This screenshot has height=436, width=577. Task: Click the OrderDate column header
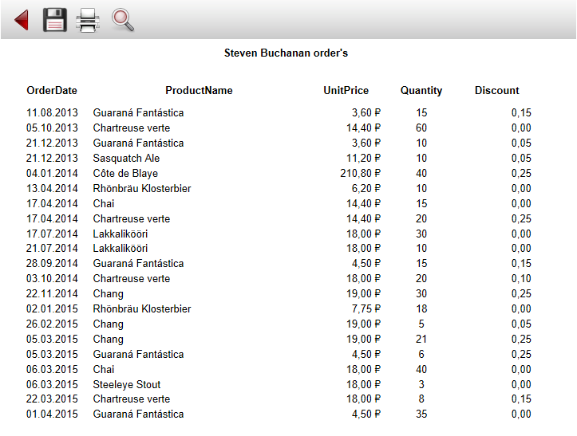point(52,90)
